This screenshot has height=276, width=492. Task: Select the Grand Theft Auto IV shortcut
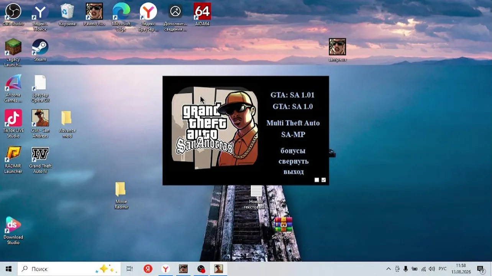(40, 160)
